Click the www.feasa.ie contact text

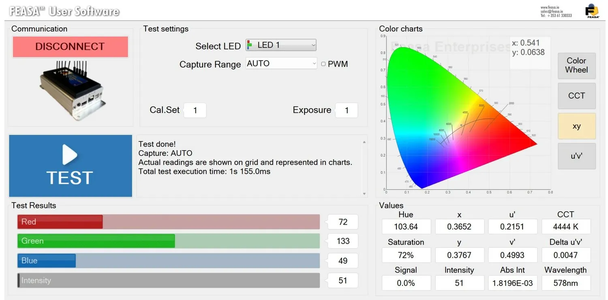point(549,7)
